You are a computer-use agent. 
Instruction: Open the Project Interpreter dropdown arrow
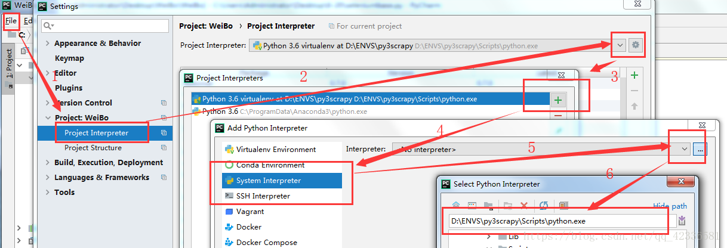click(x=620, y=45)
